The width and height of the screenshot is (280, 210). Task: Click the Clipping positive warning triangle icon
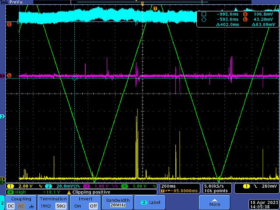pos(68,192)
